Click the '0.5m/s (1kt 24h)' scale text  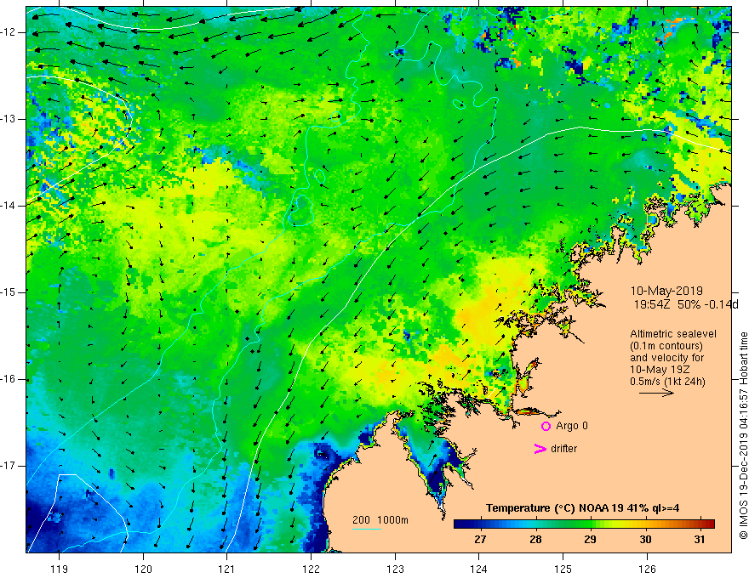coord(667,382)
